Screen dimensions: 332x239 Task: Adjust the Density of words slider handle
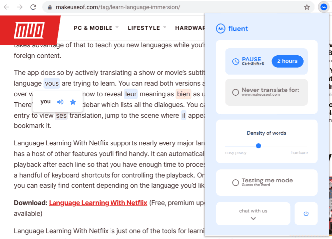click(x=258, y=146)
